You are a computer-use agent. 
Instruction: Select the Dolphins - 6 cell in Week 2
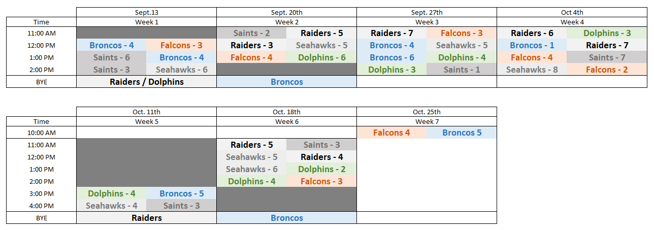pyautogui.click(x=321, y=57)
